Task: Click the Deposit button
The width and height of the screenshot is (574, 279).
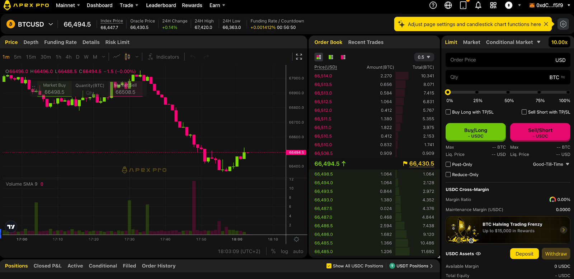Action: point(524,254)
